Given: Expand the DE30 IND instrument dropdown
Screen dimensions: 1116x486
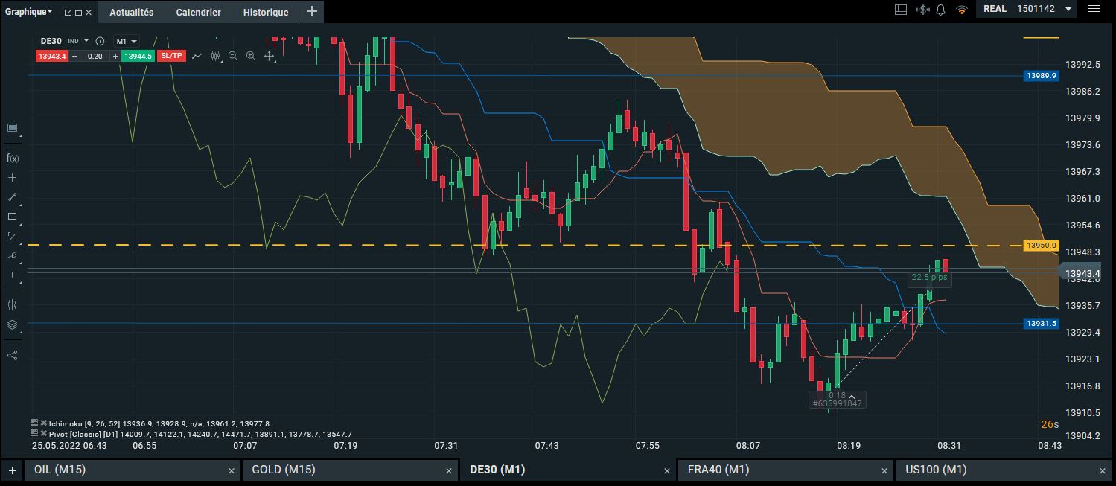Looking at the screenshot, I should (x=86, y=41).
